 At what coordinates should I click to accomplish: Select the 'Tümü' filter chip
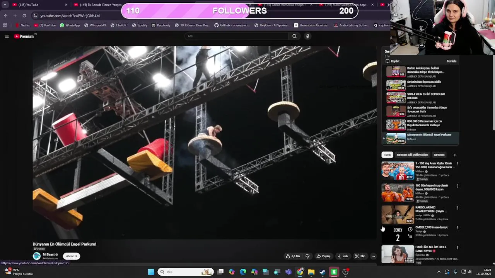(387, 155)
